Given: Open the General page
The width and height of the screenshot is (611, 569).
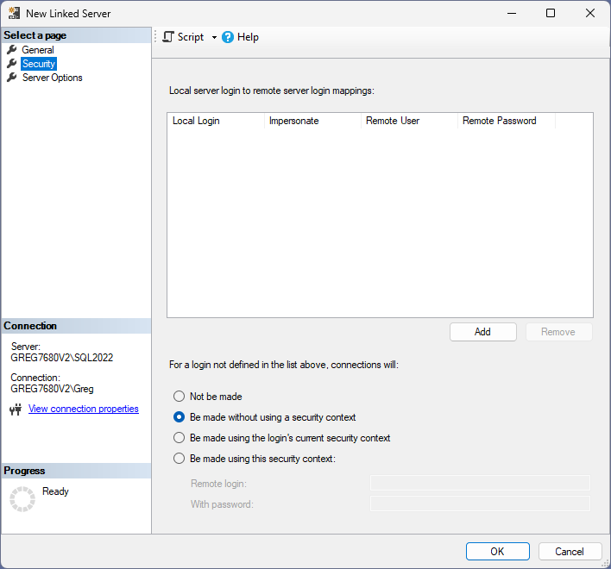Looking at the screenshot, I should pyautogui.click(x=38, y=50).
